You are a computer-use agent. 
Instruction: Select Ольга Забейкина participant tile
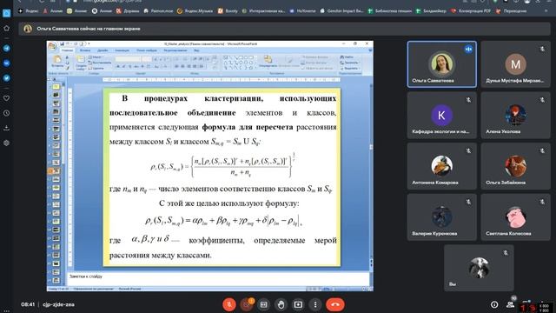pyautogui.click(x=515, y=166)
